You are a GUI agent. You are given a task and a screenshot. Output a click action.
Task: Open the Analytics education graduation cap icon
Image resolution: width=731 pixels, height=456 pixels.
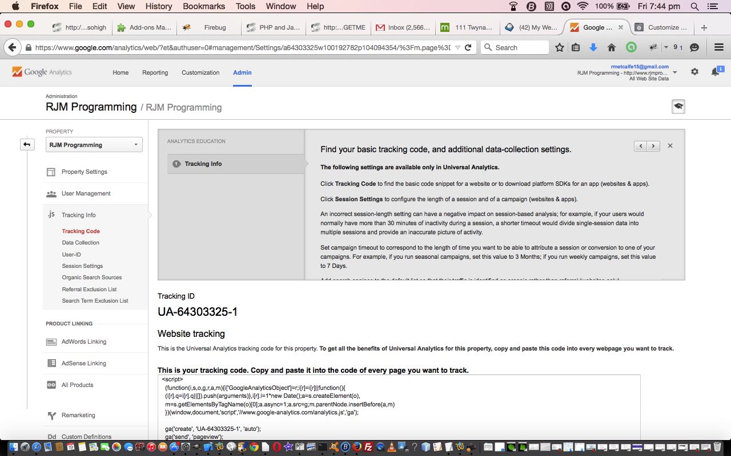pos(678,107)
